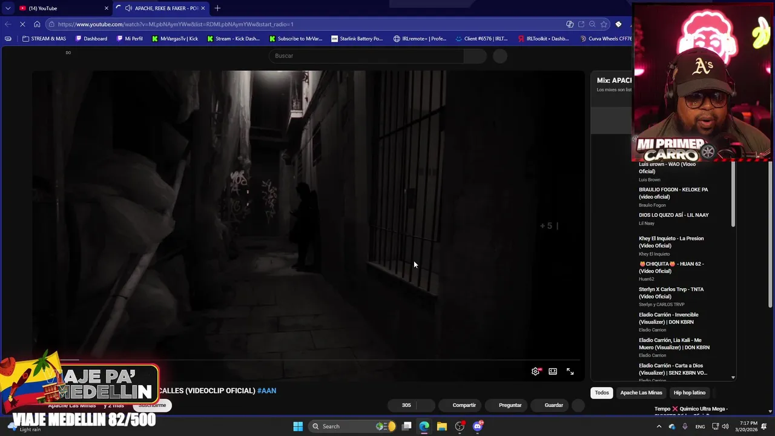Viewport: 775px width, 436px height.
Task: Go to the browser home page
Action: click(x=37, y=24)
